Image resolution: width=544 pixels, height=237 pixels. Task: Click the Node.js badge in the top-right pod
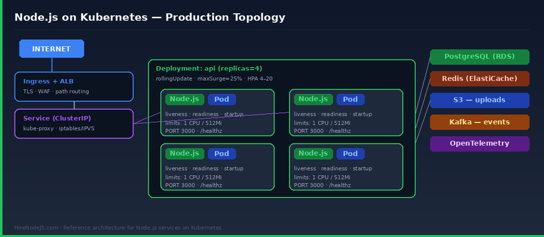(313, 100)
